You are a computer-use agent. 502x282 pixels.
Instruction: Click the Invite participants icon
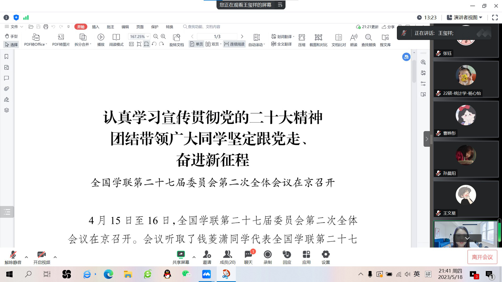coord(207,255)
